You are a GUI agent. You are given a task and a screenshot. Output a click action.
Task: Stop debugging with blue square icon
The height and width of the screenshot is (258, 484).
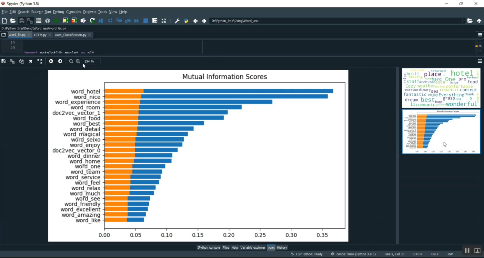point(146,21)
